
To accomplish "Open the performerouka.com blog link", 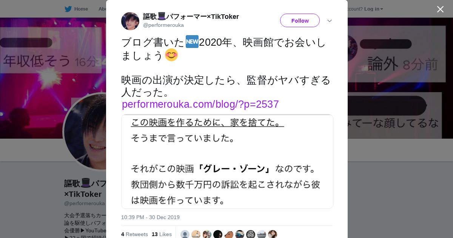I will pos(200,104).
